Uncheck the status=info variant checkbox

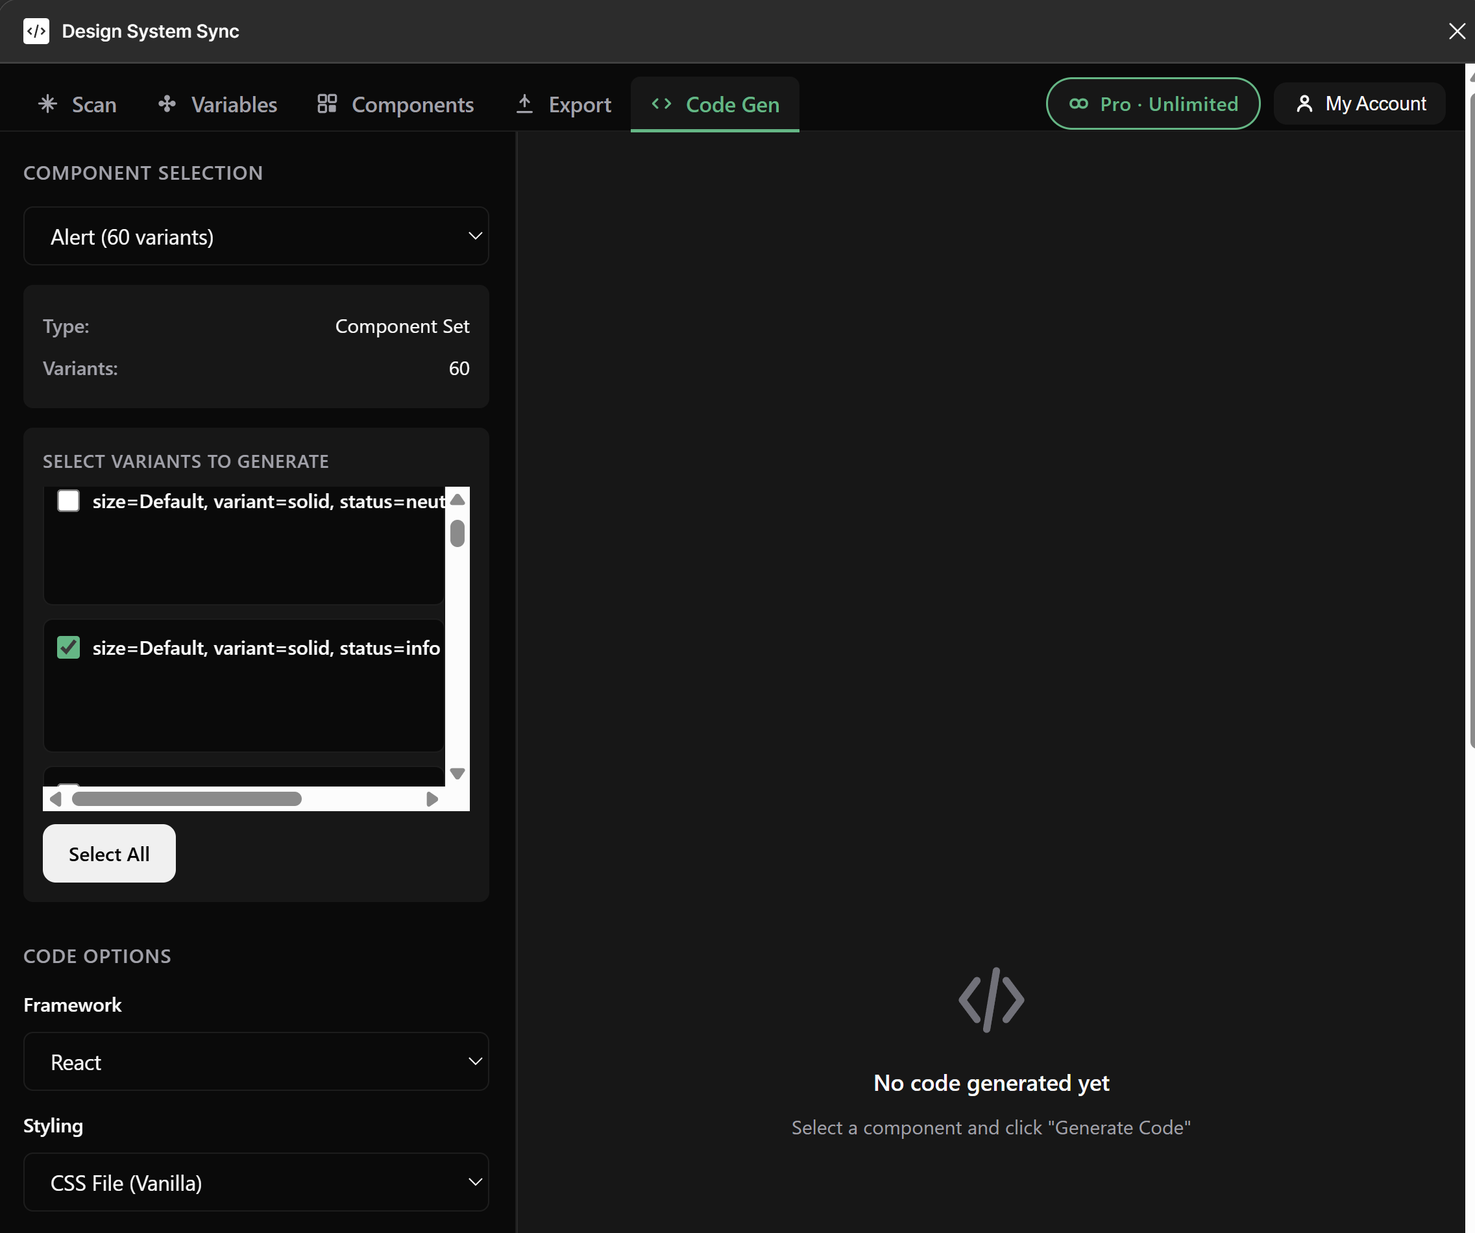pyautogui.click(x=68, y=647)
